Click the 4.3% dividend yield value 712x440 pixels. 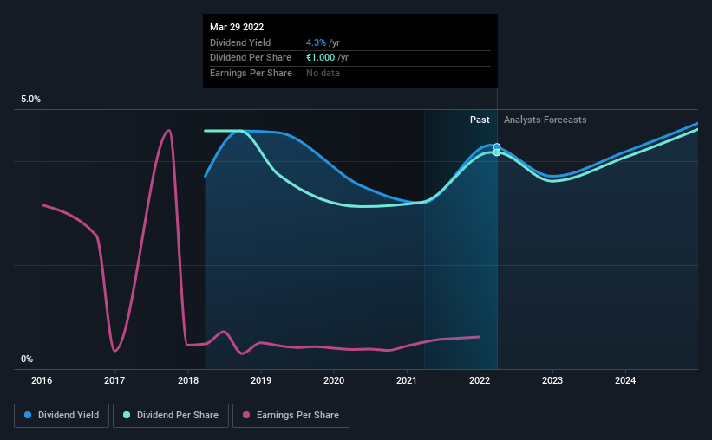pyautogui.click(x=316, y=42)
